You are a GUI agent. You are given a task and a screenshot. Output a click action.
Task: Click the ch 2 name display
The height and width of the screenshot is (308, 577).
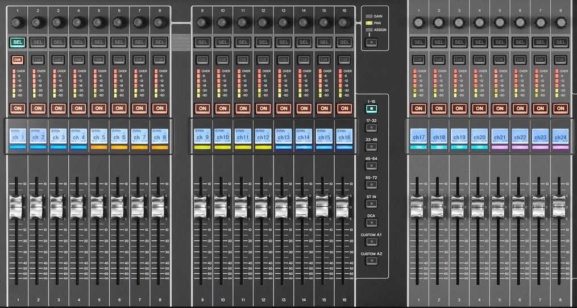tap(38, 136)
